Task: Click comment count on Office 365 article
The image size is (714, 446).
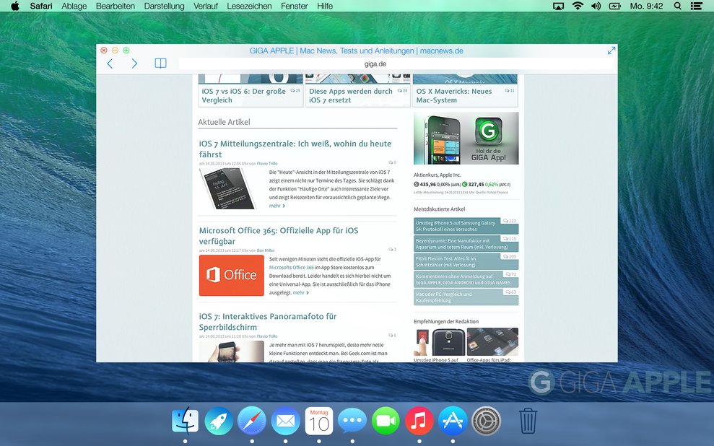Action: click(x=392, y=250)
